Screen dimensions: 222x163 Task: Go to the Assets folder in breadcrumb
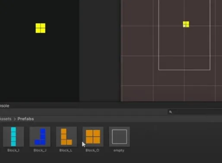click(x=6, y=119)
